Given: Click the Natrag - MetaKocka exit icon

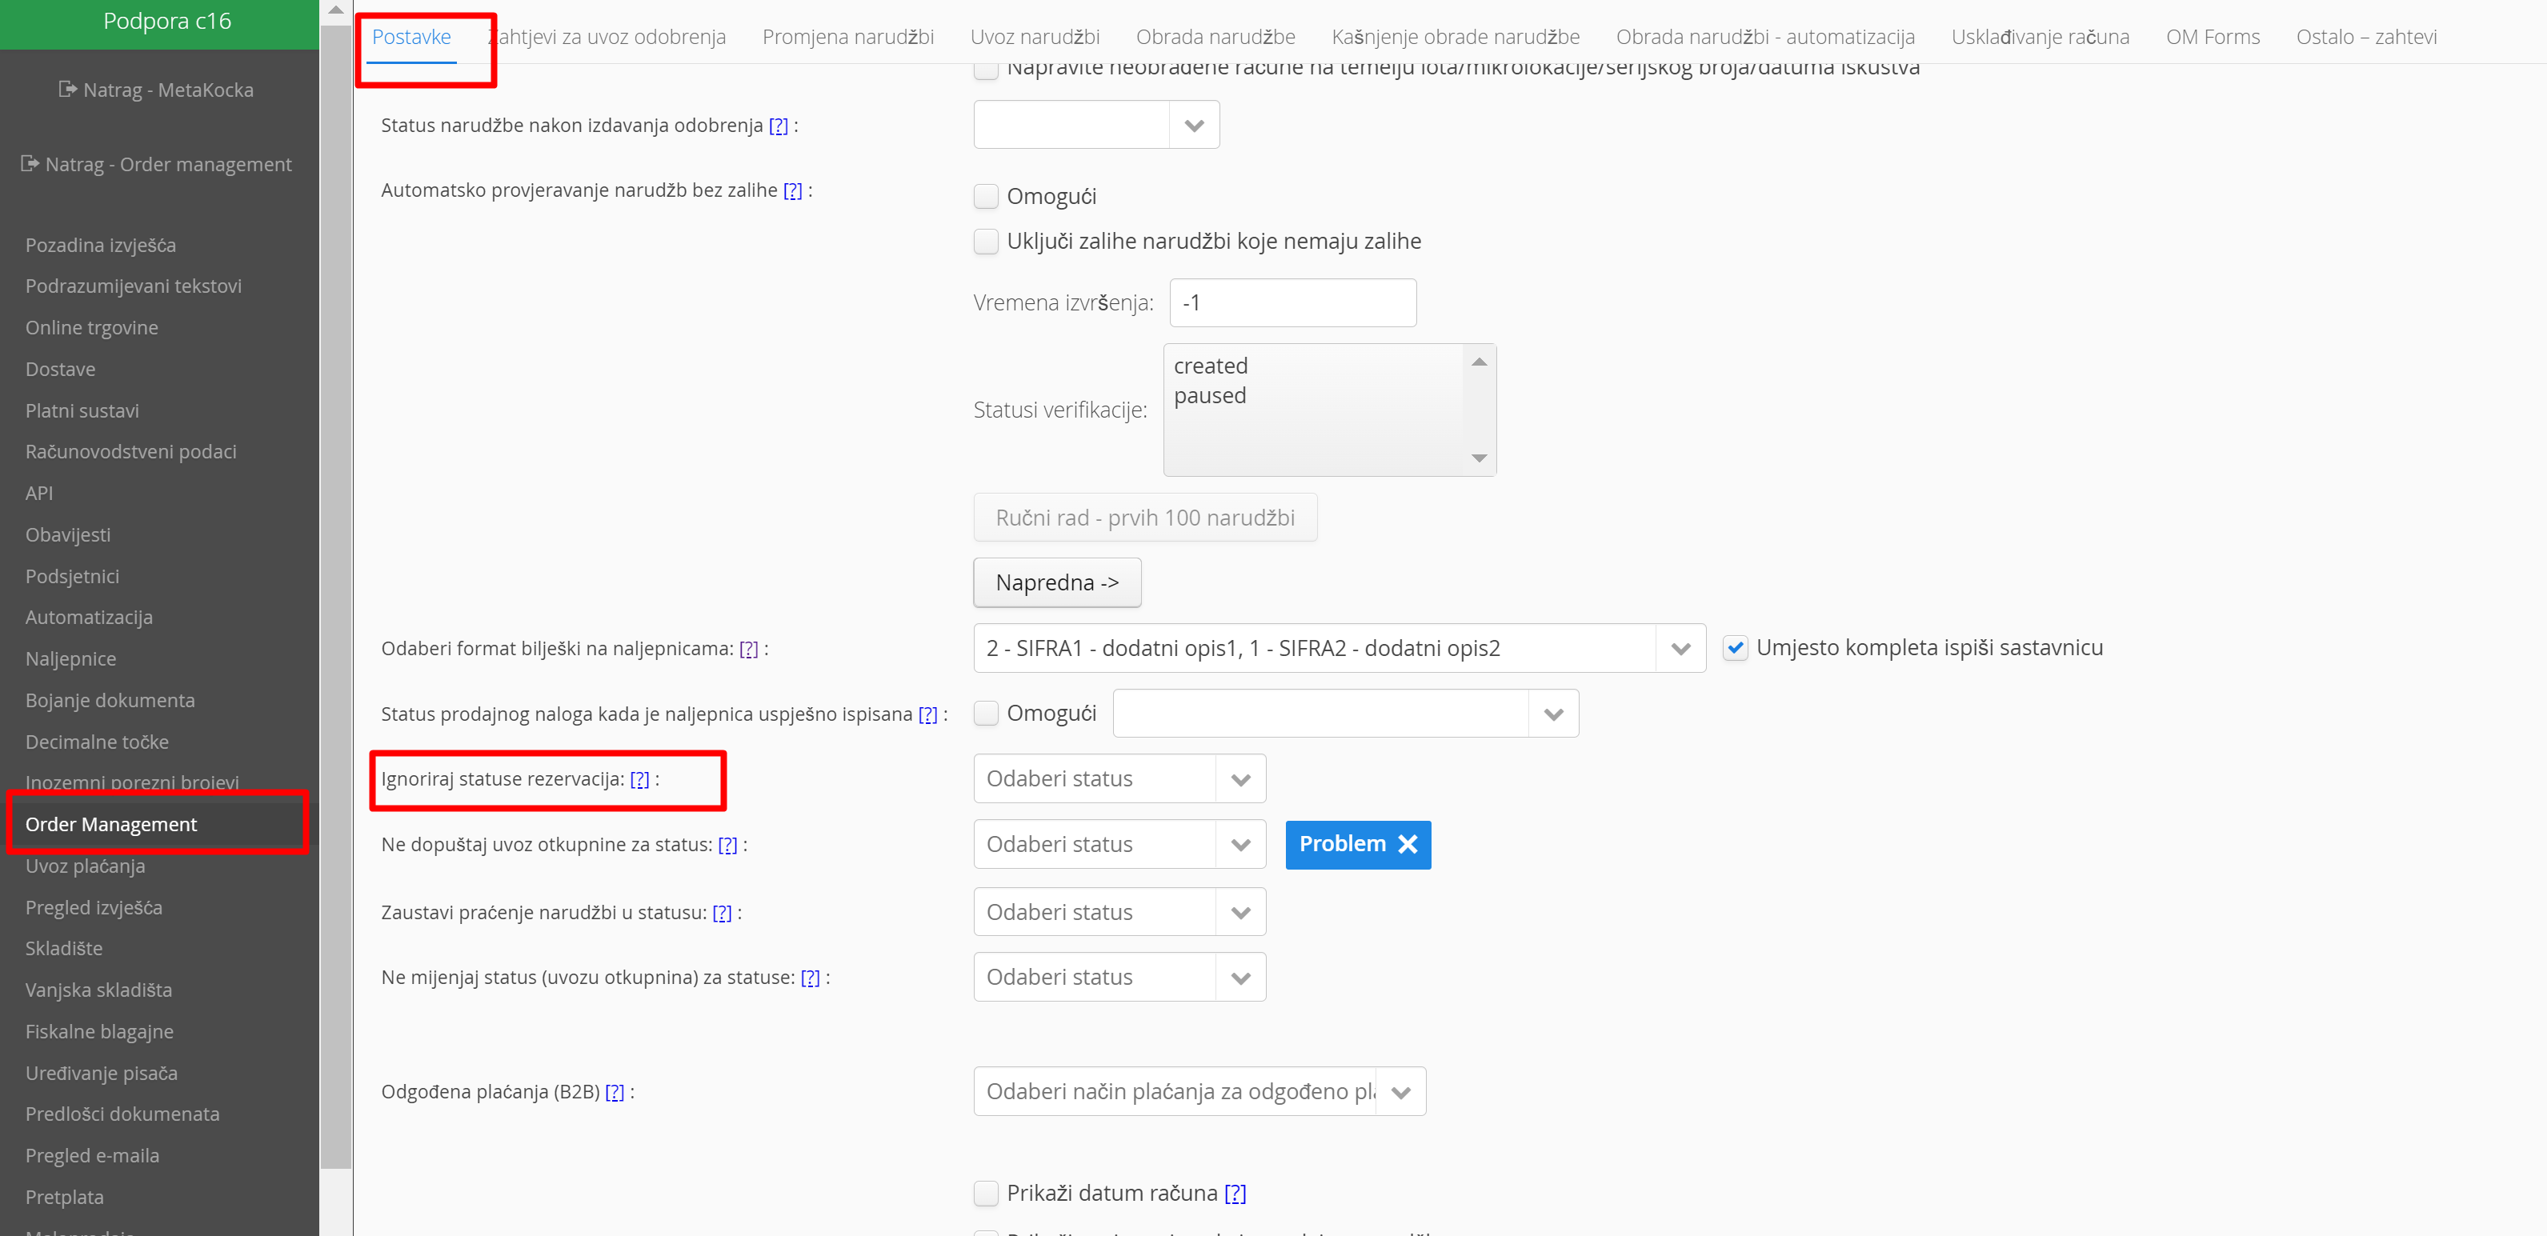Looking at the screenshot, I should (x=67, y=89).
